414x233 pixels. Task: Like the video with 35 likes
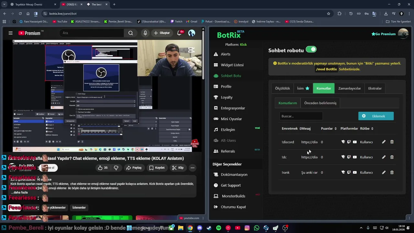[x=103, y=168]
